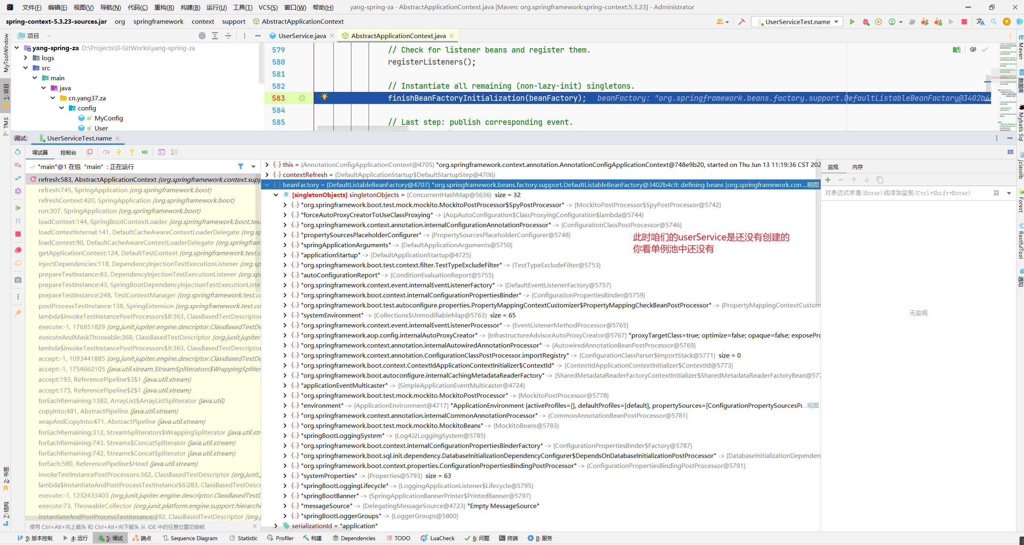
Task: Collapse the singletonObjects node
Action: (276, 195)
